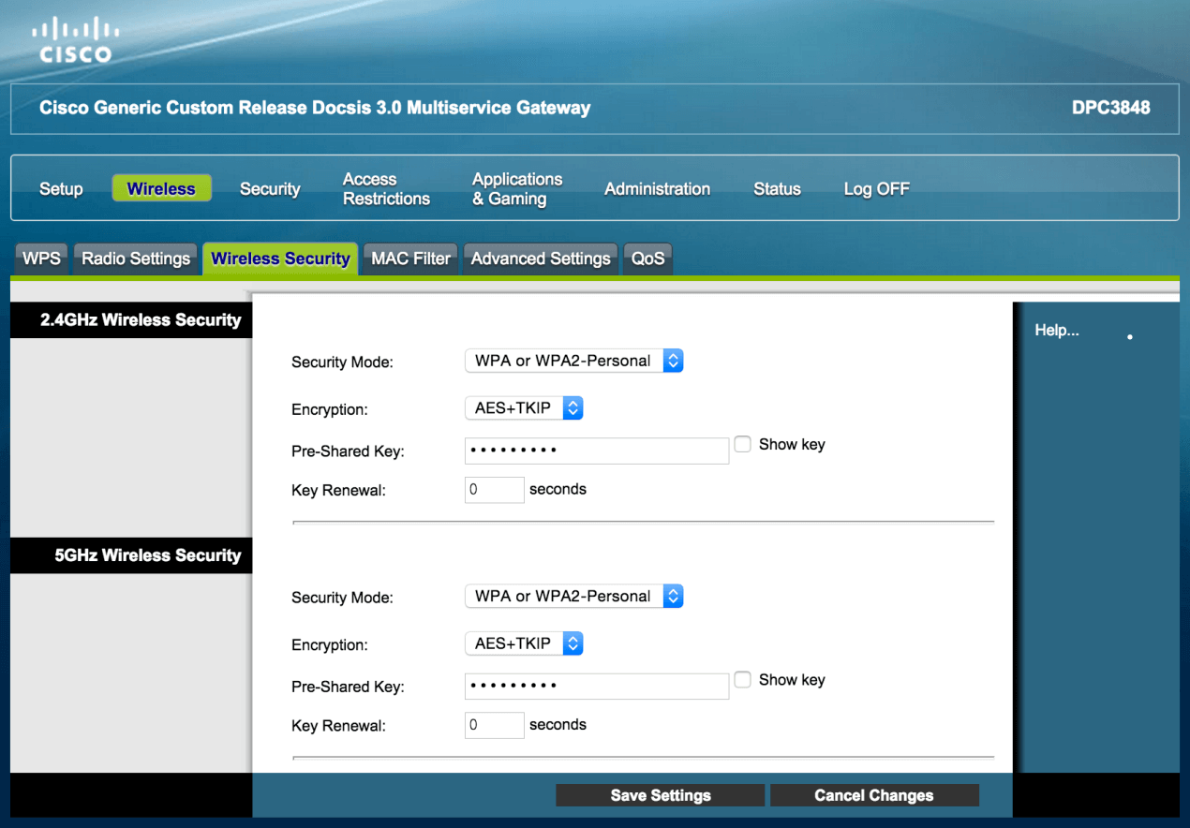Viewport: 1190px width, 828px height.
Task: Enable Show key for 2.4GHz network
Action: point(743,445)
